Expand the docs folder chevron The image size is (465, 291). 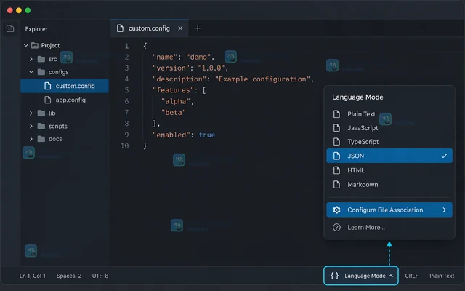click(x=31, y=139)
